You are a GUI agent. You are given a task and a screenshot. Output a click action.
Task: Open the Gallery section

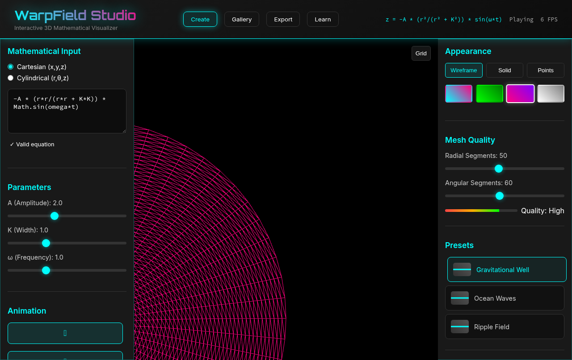[241, 19]
